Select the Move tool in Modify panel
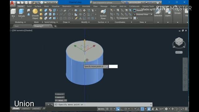 (84, 10)
